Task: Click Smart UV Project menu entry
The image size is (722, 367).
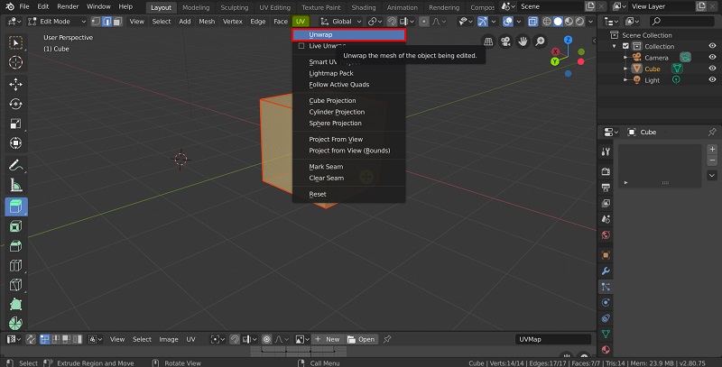Action: point(322,61)
